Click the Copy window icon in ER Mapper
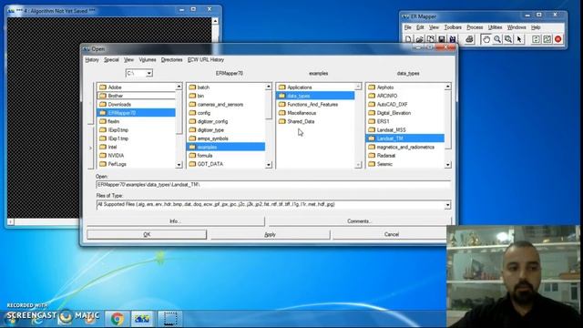 click(431, 39)
